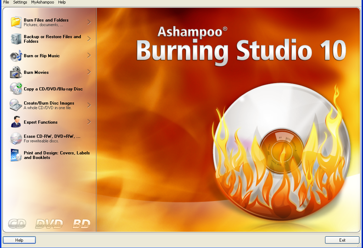Viewport: 363px width, 248px height.
Task: Open the Help menu in menu bar
Action: pyautogui.click(x=62, y=2)
